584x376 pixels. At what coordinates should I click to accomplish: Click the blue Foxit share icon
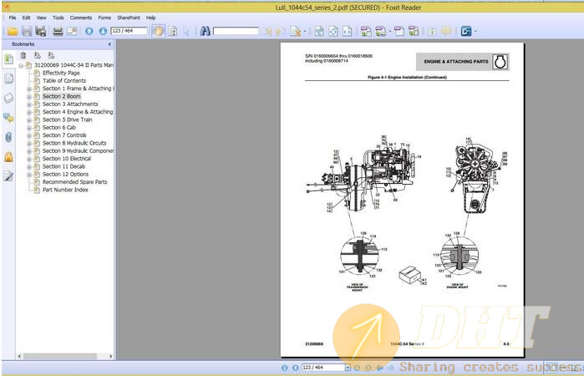(466, 31)
